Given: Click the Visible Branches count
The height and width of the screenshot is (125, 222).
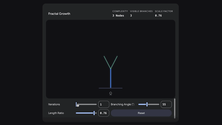Looking at the screenshot, I should point(131,16).
